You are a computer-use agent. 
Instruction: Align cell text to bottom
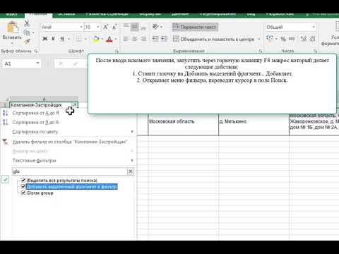tap(143, 27)
